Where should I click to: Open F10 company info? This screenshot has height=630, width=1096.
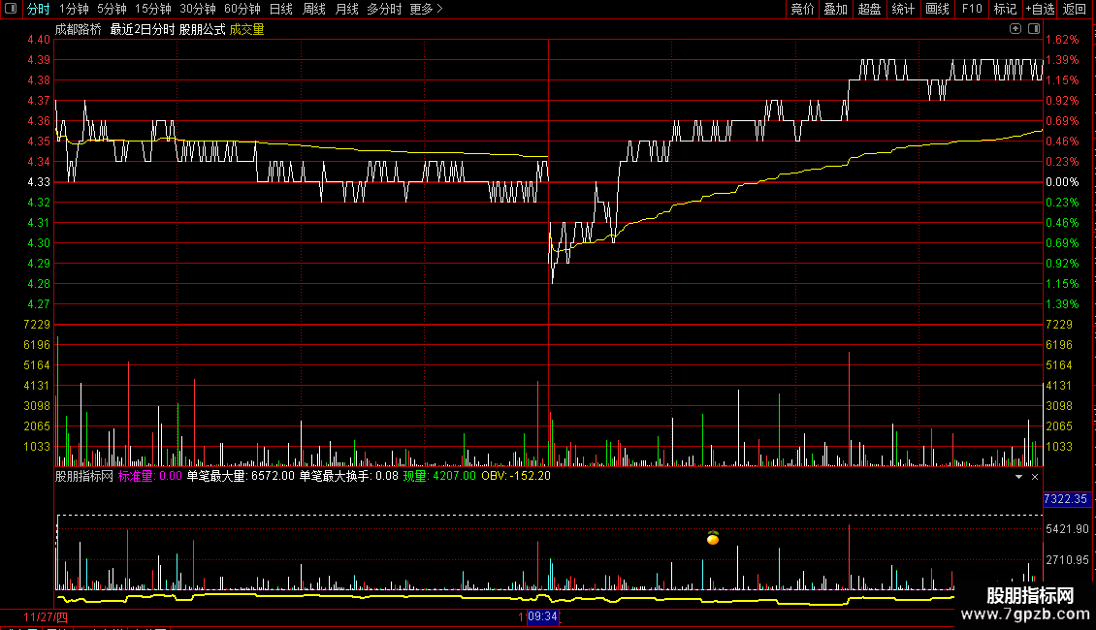972,9
